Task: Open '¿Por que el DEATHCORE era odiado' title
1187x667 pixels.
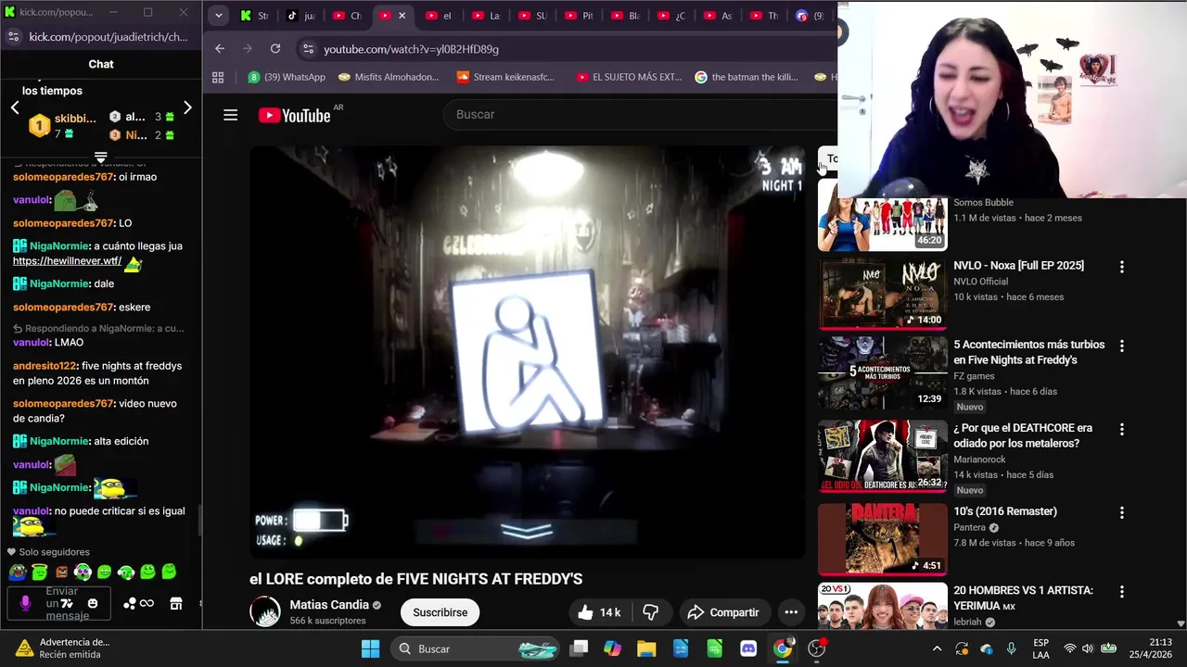Action: (1023, 435)
